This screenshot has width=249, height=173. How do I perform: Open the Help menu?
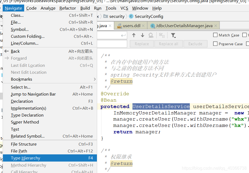(x=157, y=8)
